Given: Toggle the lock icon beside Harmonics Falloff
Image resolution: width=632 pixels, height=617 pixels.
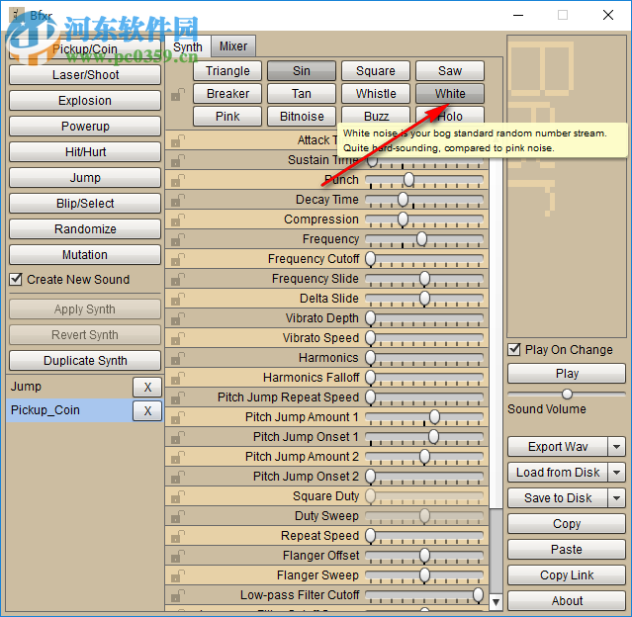Looking at the screenshot, I should point(178,378).
